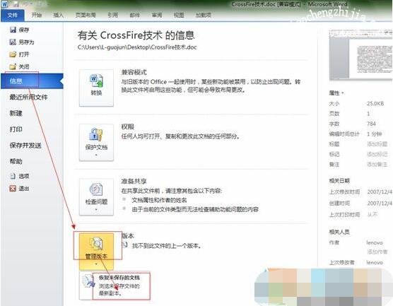Switch to the Insert (插入) ribbon tab
Image resolution: width=393 pixels, height=306 pixels.
pyautogui.click(x=58, y=15)
